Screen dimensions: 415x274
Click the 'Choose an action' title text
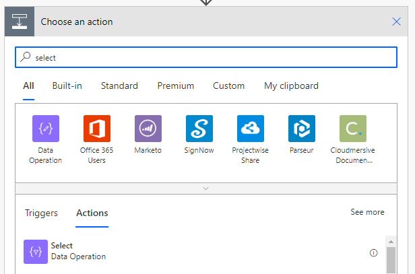pyautogui.click(x=77, y=22)
